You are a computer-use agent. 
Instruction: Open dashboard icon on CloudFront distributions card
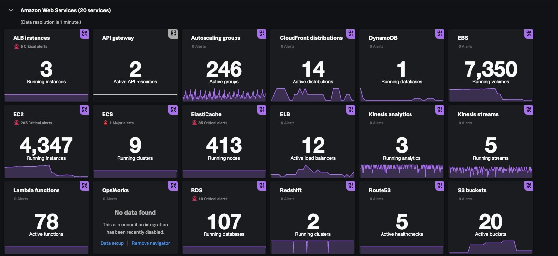(351, 34)
